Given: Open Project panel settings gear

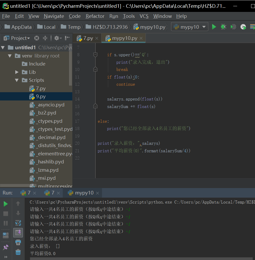Looking at the screenshot, I should pos(58,38).
